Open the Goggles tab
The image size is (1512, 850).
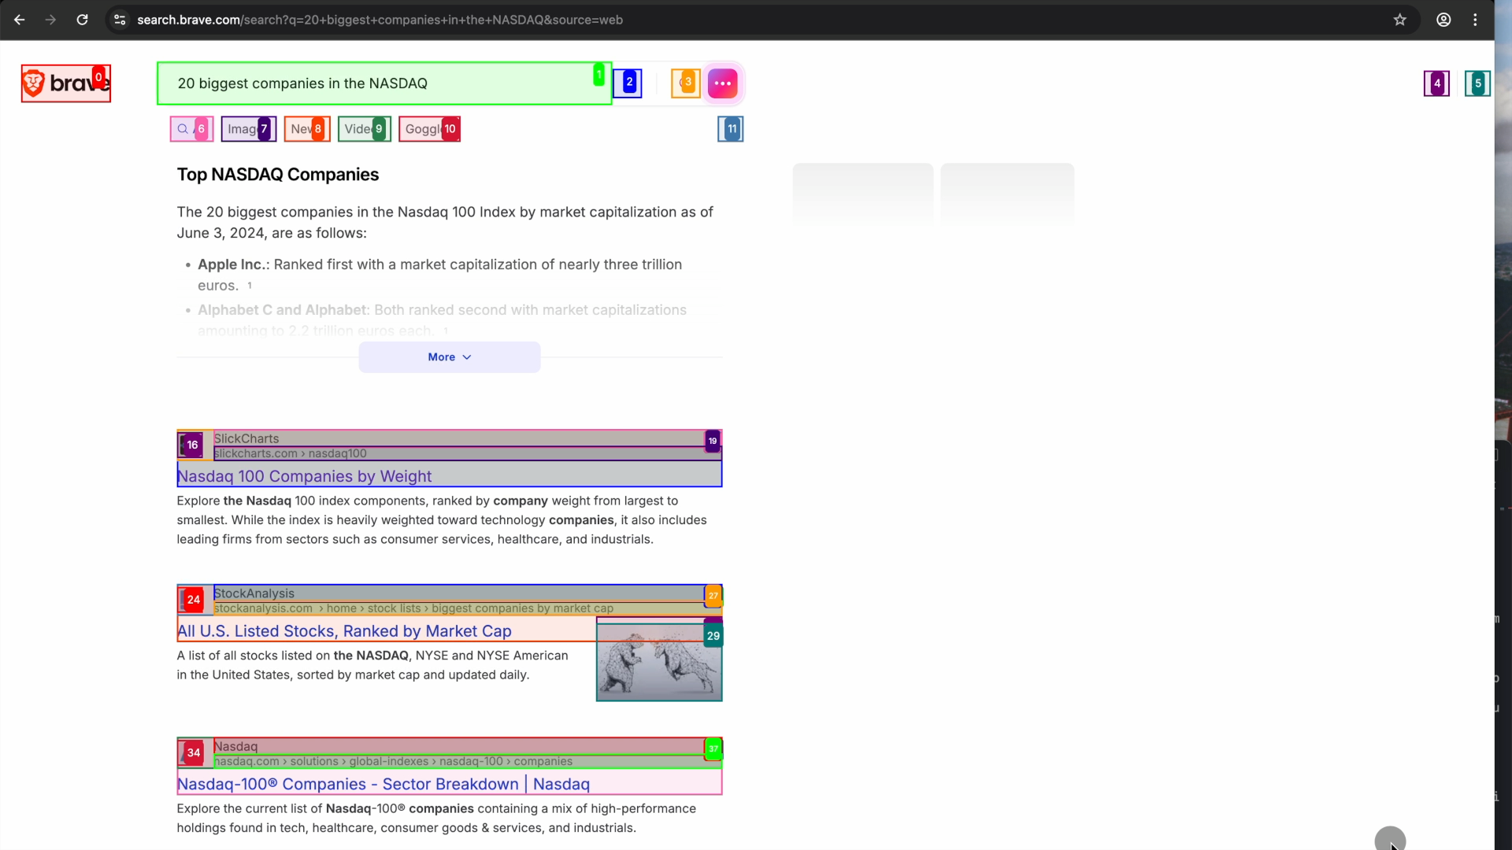point(429,129)
